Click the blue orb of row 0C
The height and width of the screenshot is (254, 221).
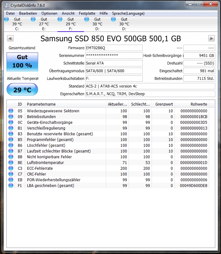tap(11, 122)
